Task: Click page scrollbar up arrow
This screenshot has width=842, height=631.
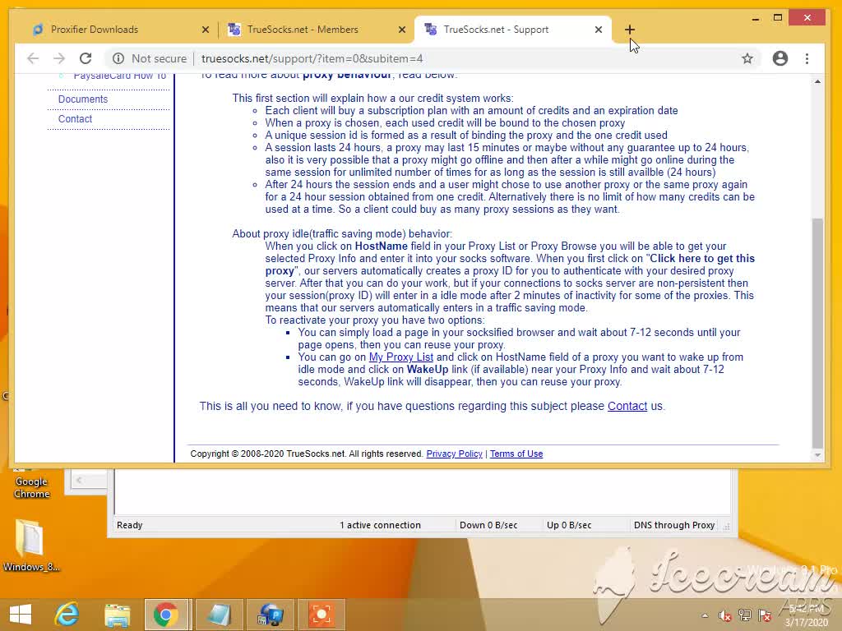Action: point(817,81)
